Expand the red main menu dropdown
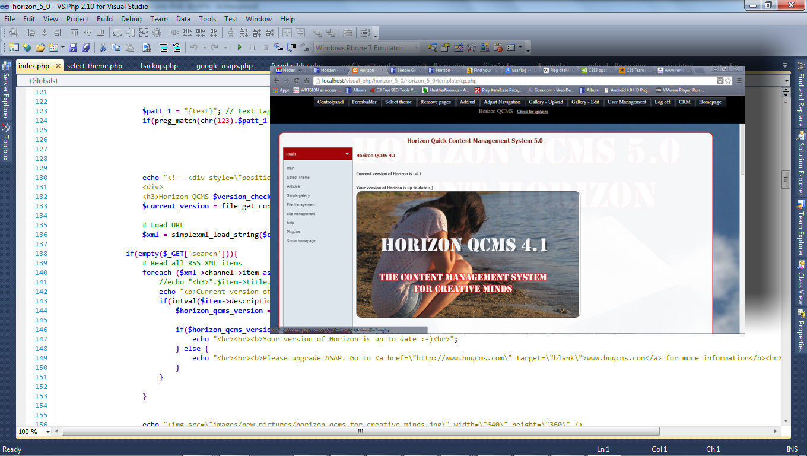Viewport: 807px width, 456px height. pyautogui.click(x=347, y=154)
